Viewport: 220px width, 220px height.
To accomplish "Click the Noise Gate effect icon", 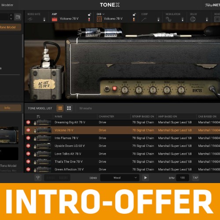I will coord(30,19).
